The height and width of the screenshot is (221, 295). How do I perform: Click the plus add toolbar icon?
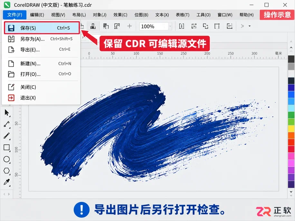click(129, 26)
